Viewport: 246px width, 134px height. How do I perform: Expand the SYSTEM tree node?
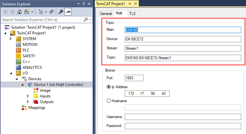11,39
